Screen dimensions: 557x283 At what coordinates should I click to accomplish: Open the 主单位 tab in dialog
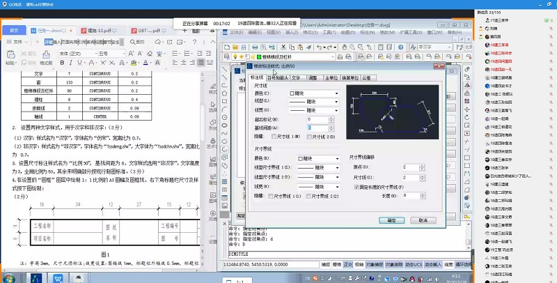(x=331, y=78)
